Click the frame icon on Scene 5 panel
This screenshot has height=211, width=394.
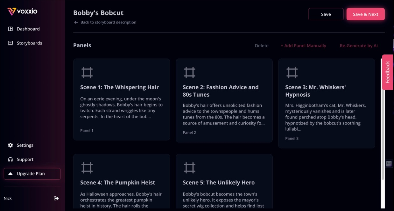pyautogui.click(x=190, y=167)
